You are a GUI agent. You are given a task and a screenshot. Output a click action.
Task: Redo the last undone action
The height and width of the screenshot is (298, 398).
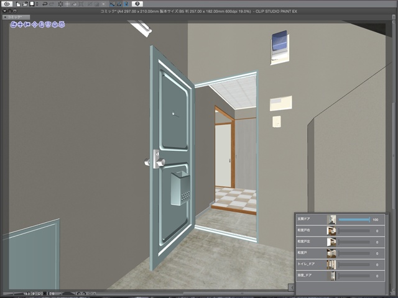[52, 4]
